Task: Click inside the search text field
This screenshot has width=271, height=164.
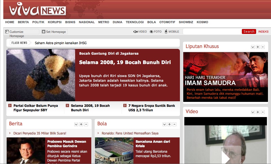Action: [212, 31]
